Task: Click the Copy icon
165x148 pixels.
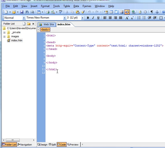Action: coord(72,12)
